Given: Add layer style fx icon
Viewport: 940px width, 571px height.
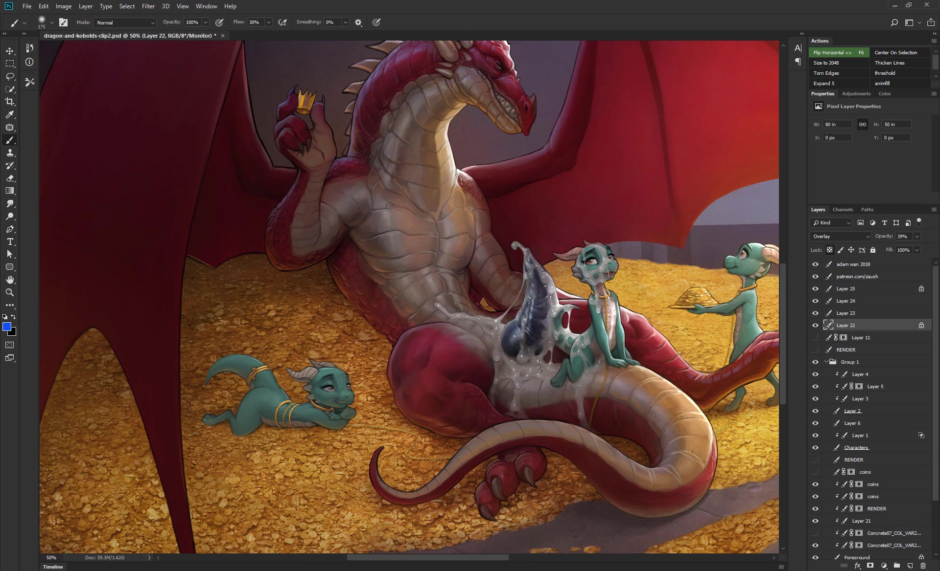Looking at the screenshot, I should click(x=857, y=566).
